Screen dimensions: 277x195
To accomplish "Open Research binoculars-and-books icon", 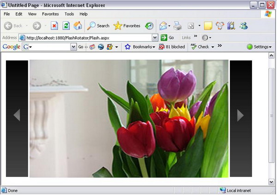I will click(231, 26).
